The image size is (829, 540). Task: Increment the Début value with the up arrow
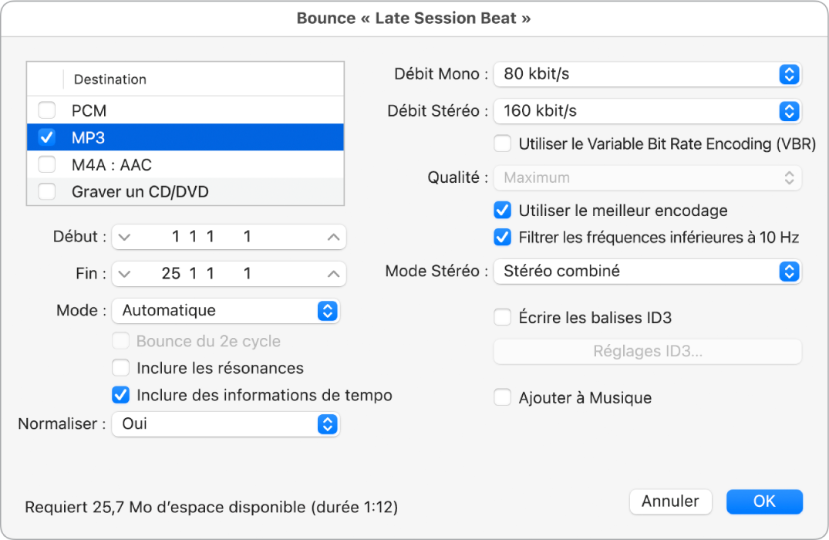pyautogui.click(x=333, y=237)
